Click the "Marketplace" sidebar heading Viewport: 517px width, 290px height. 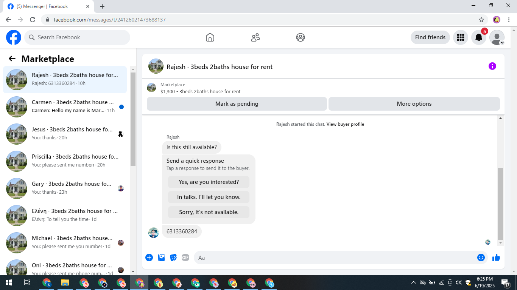48,59
